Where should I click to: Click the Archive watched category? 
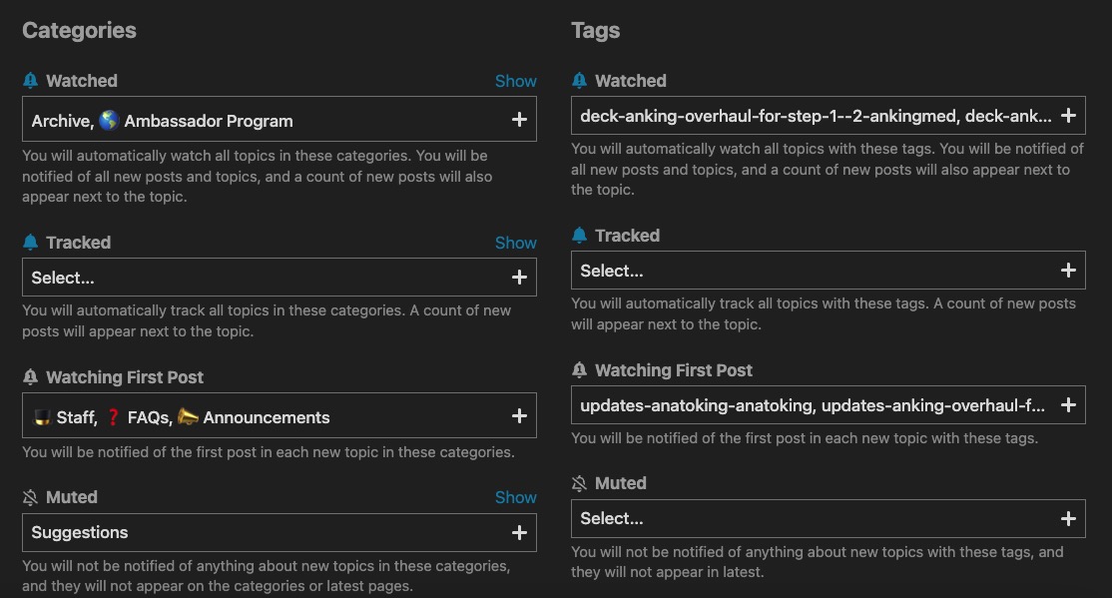click(x=60, y=121)
